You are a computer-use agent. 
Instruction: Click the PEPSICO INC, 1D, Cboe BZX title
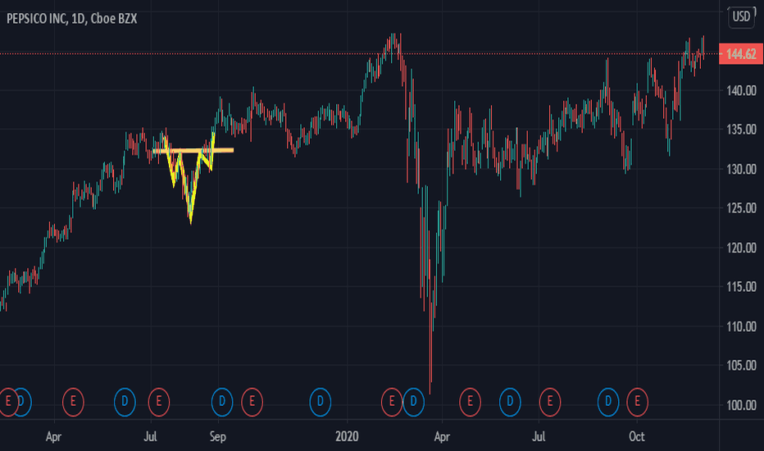pos(71,19)
